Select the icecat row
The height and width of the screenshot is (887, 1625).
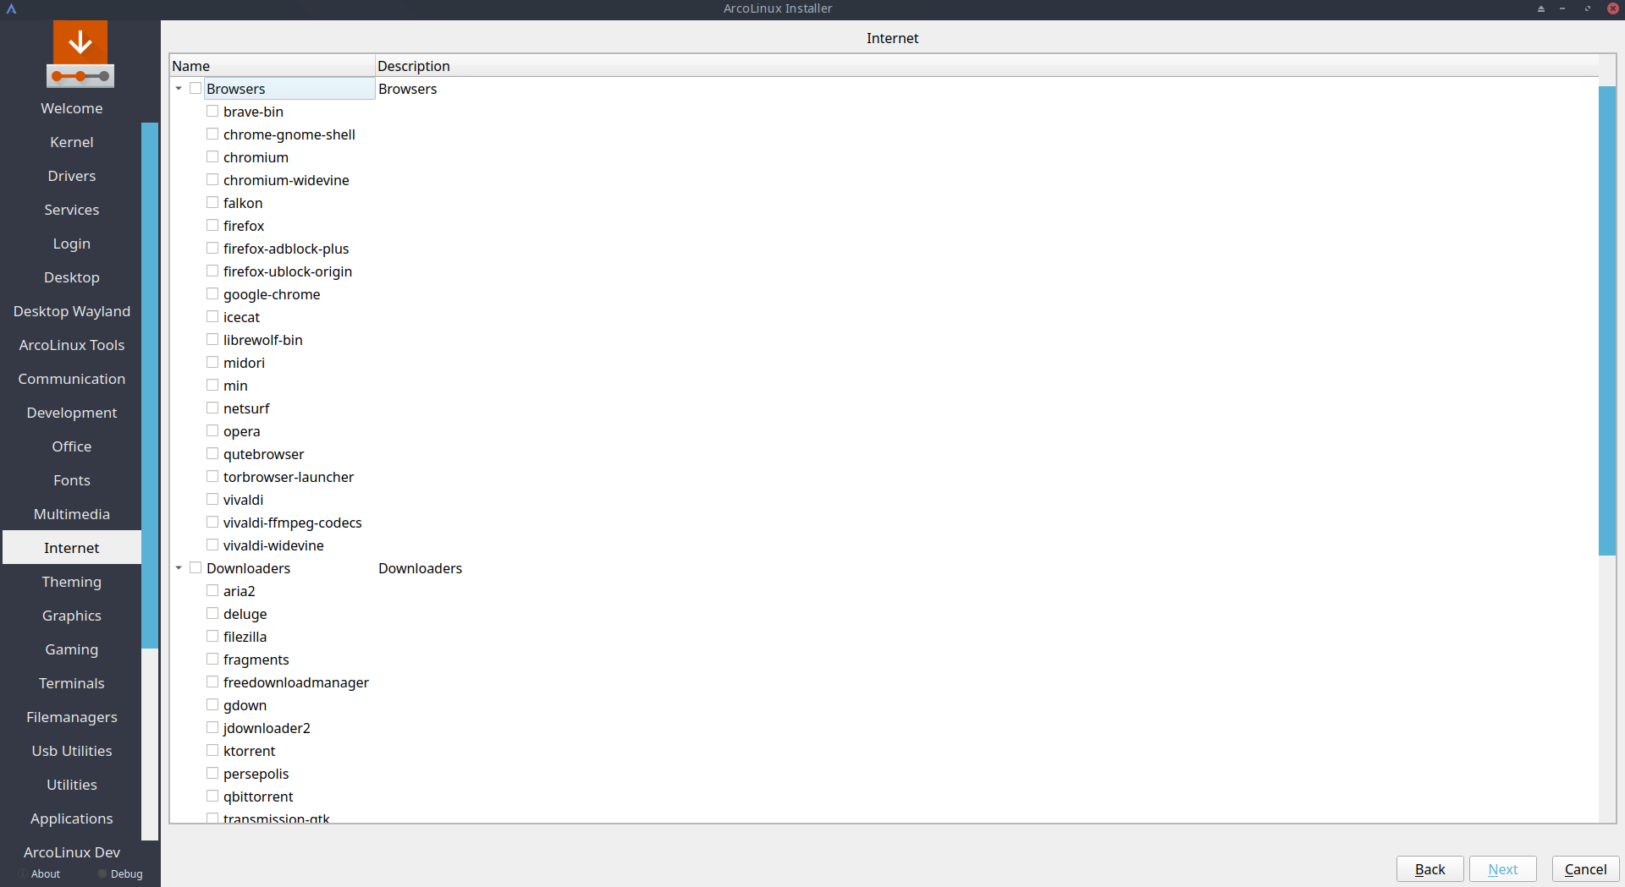click(x=241, y=317)
